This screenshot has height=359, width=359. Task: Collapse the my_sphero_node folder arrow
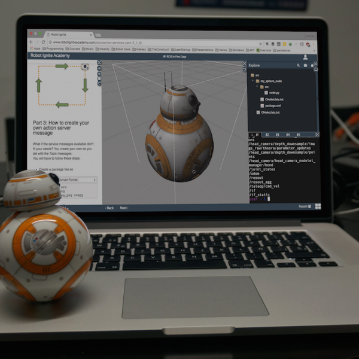click(x=252, y=81)
